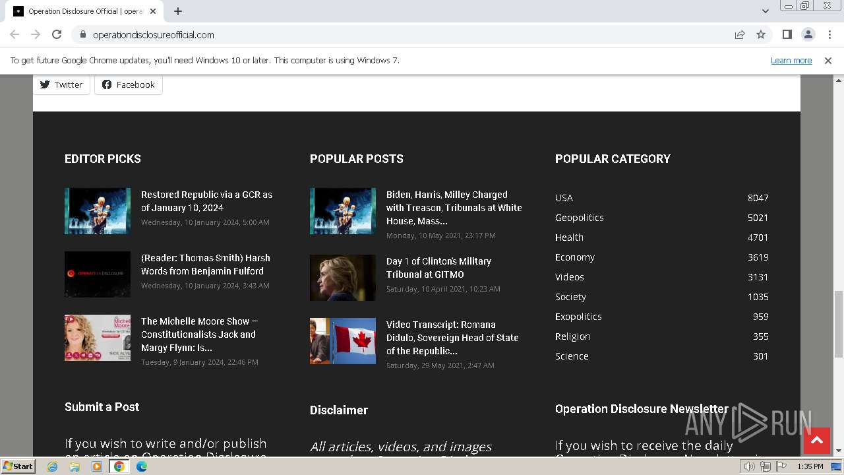Open the USA category
This screenshot has height=475, width=844.
(x=564, y=198)
